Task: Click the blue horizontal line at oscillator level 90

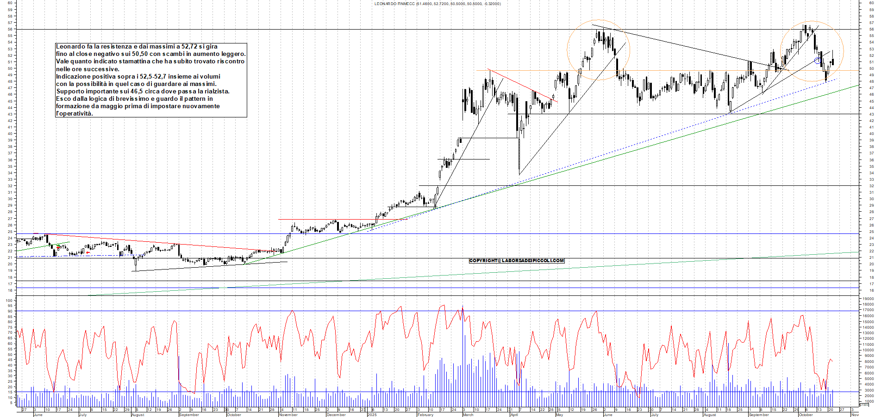Action: tap(185, 311)
